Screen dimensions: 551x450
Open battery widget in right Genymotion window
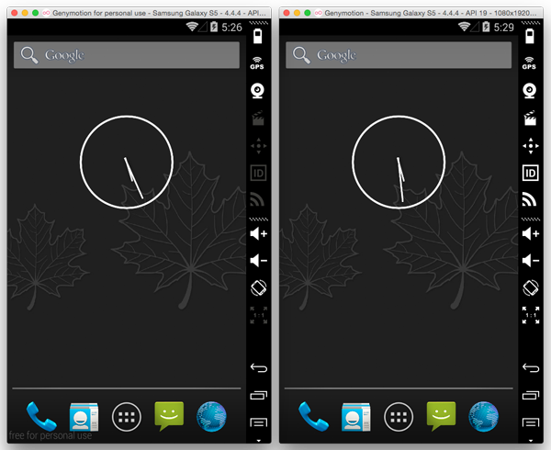tap(530, 36)
